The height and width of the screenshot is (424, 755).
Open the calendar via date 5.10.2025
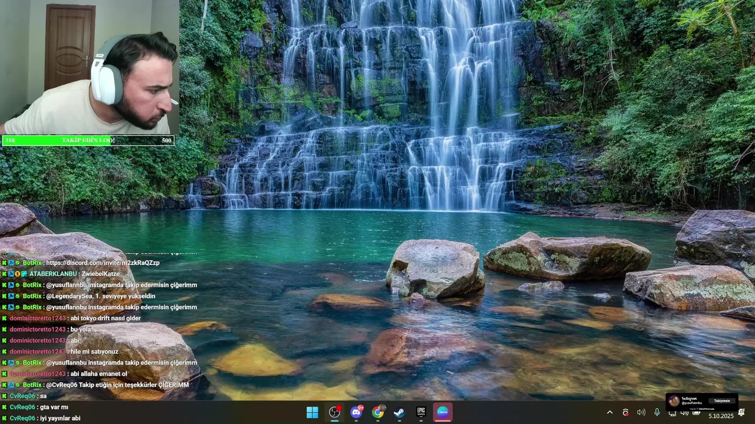coord(720,416)
